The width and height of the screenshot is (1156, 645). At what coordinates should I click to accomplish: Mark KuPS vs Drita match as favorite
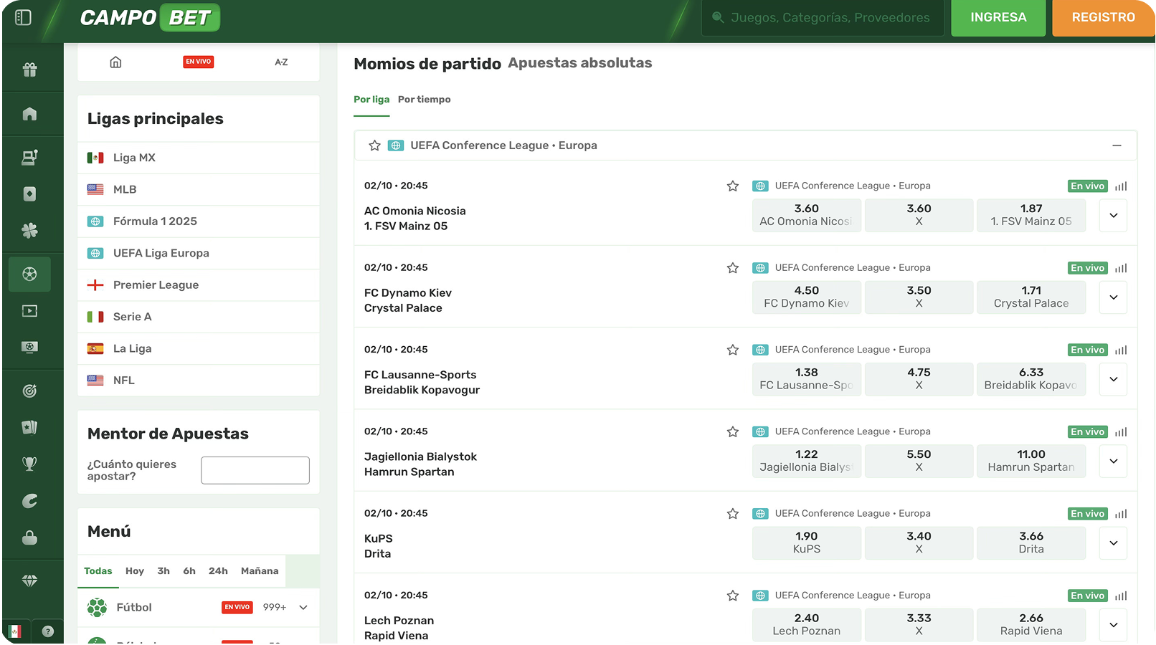coord(732,514)
